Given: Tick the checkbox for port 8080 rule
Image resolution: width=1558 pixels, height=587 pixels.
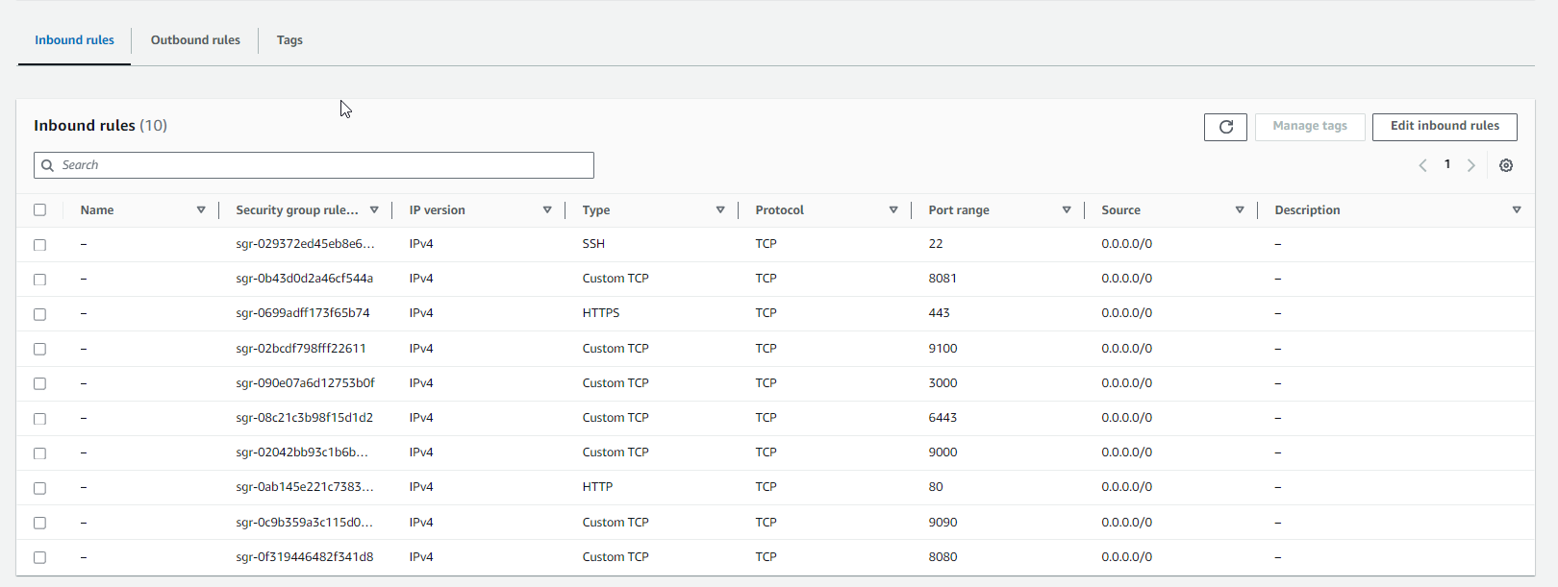Looking at the screenshot, I should 39,557.
